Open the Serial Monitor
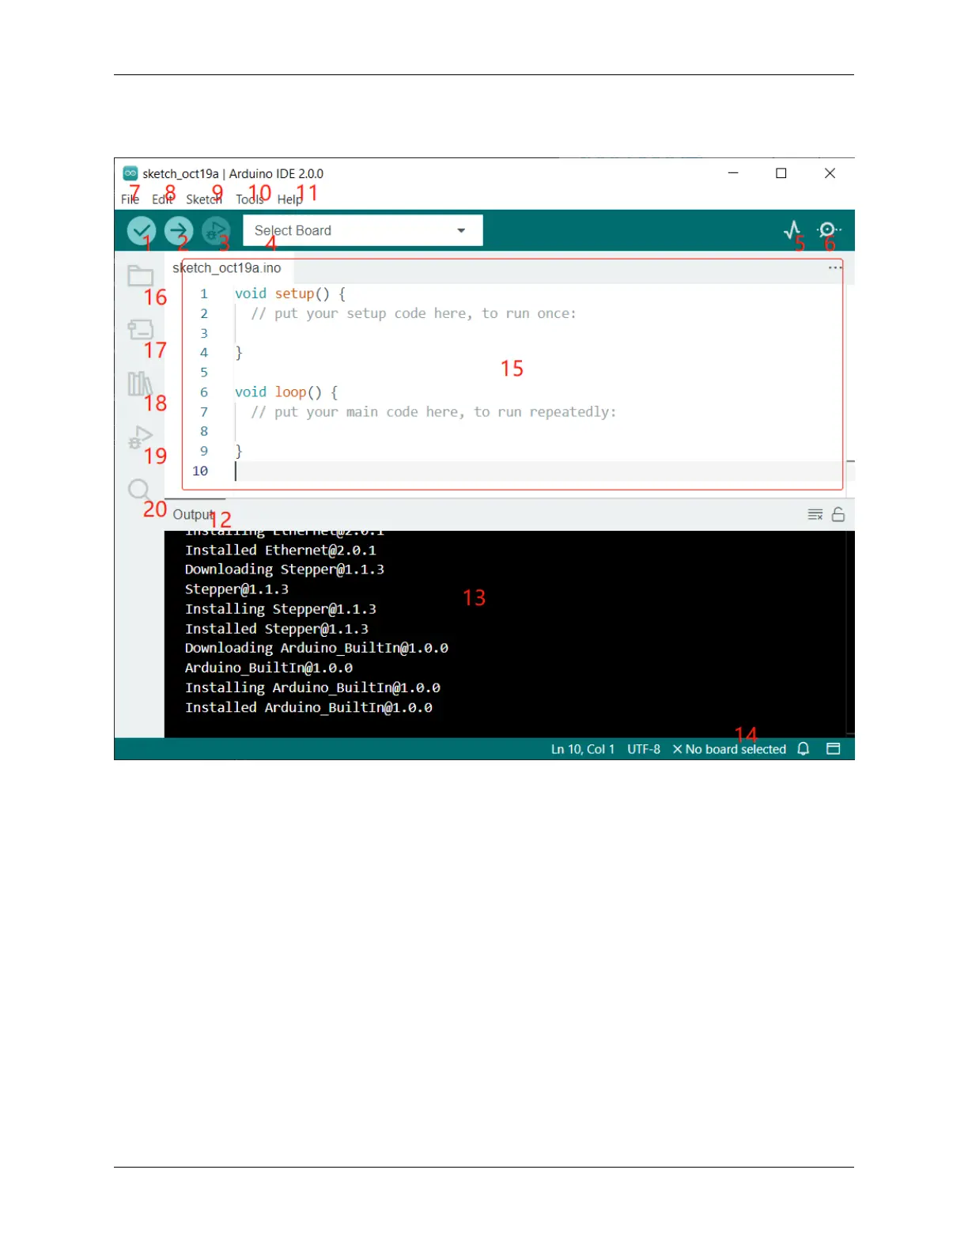Viewport: 968px width, 1253px height. (x=828, y=230)
